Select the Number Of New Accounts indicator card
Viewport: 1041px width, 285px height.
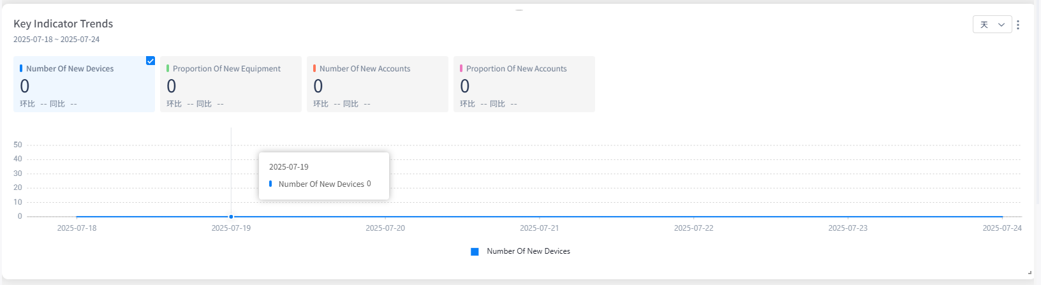[x=378, y=84]
